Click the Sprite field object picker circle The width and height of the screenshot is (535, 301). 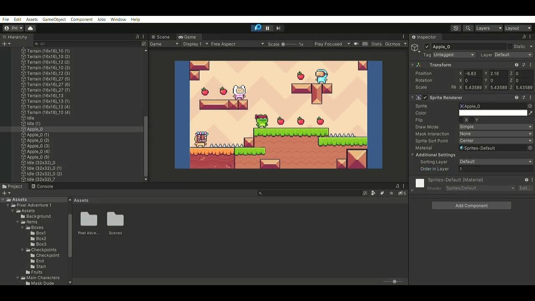(530, 106)
